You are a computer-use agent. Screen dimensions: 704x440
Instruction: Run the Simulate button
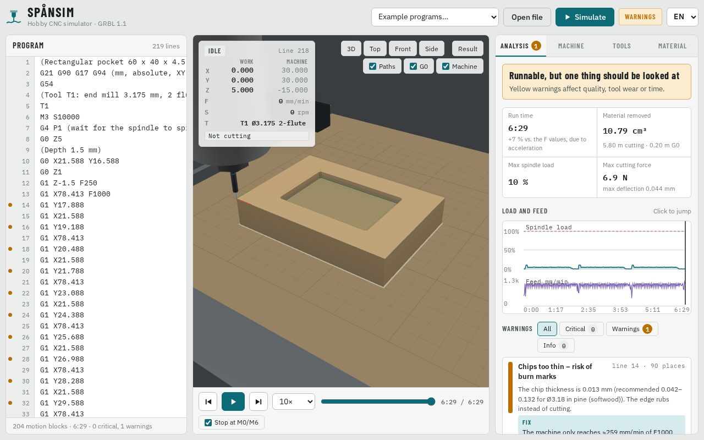pos(585,17)
